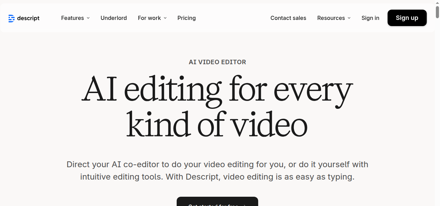Click the arrow icon on Get started button
The width and height of the screenshot is (440, 206).
click(244, 205)
